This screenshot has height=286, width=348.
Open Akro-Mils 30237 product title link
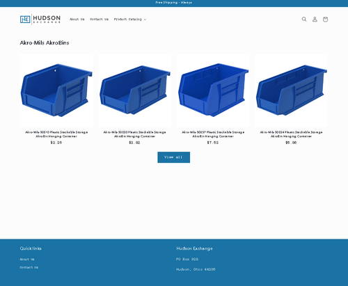(x=213, y=134)
